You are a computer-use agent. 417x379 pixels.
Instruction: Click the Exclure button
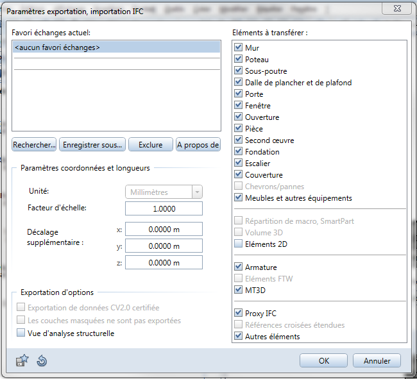click(150, 145)
